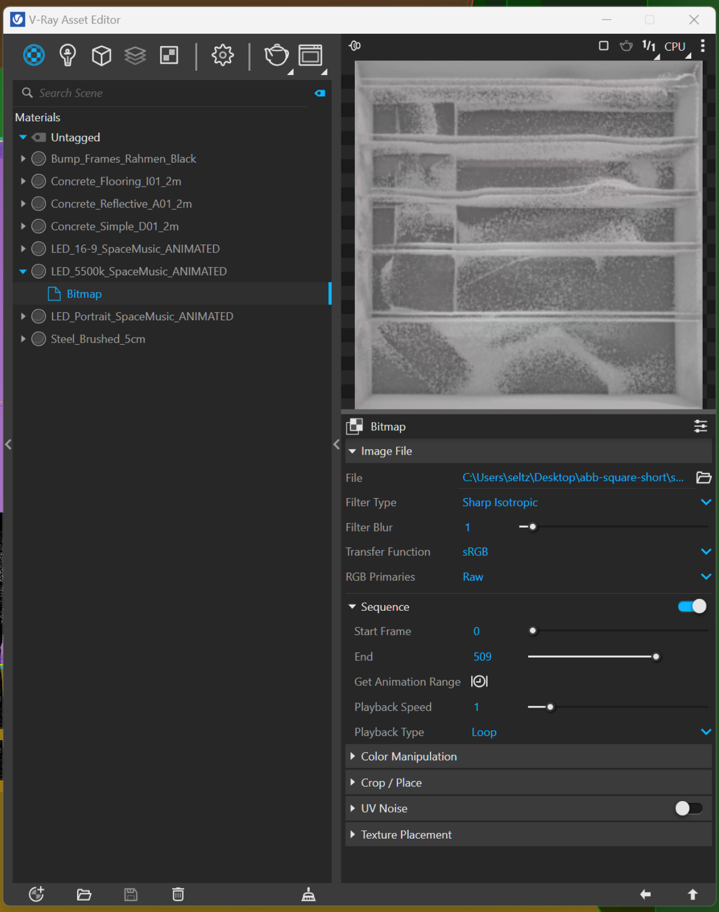Start render with the teapot icon
This screenshot has height=912, width=719.
[x=277, y=55]
